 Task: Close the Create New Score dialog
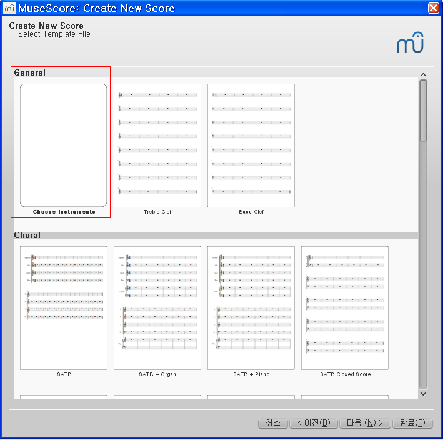tap(433, 8)
